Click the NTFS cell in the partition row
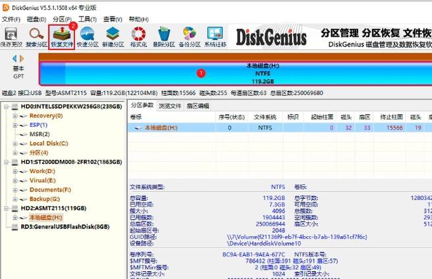The image size is (432, 279). pos(265,128)
